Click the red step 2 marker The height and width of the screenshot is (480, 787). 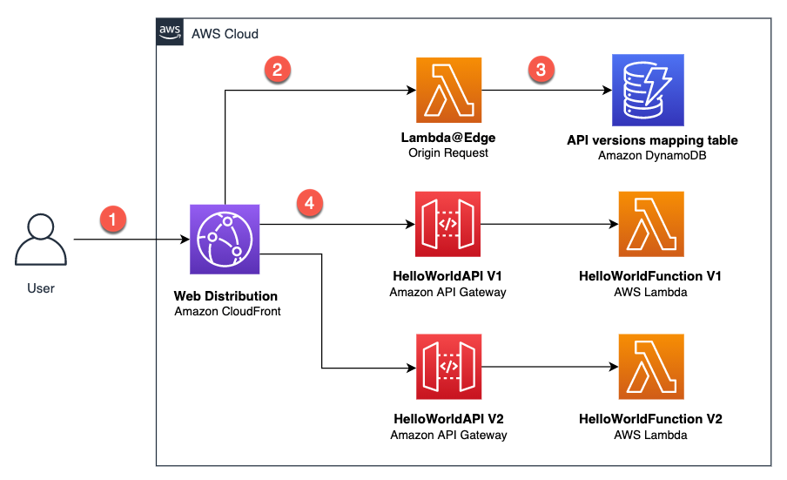277,70
